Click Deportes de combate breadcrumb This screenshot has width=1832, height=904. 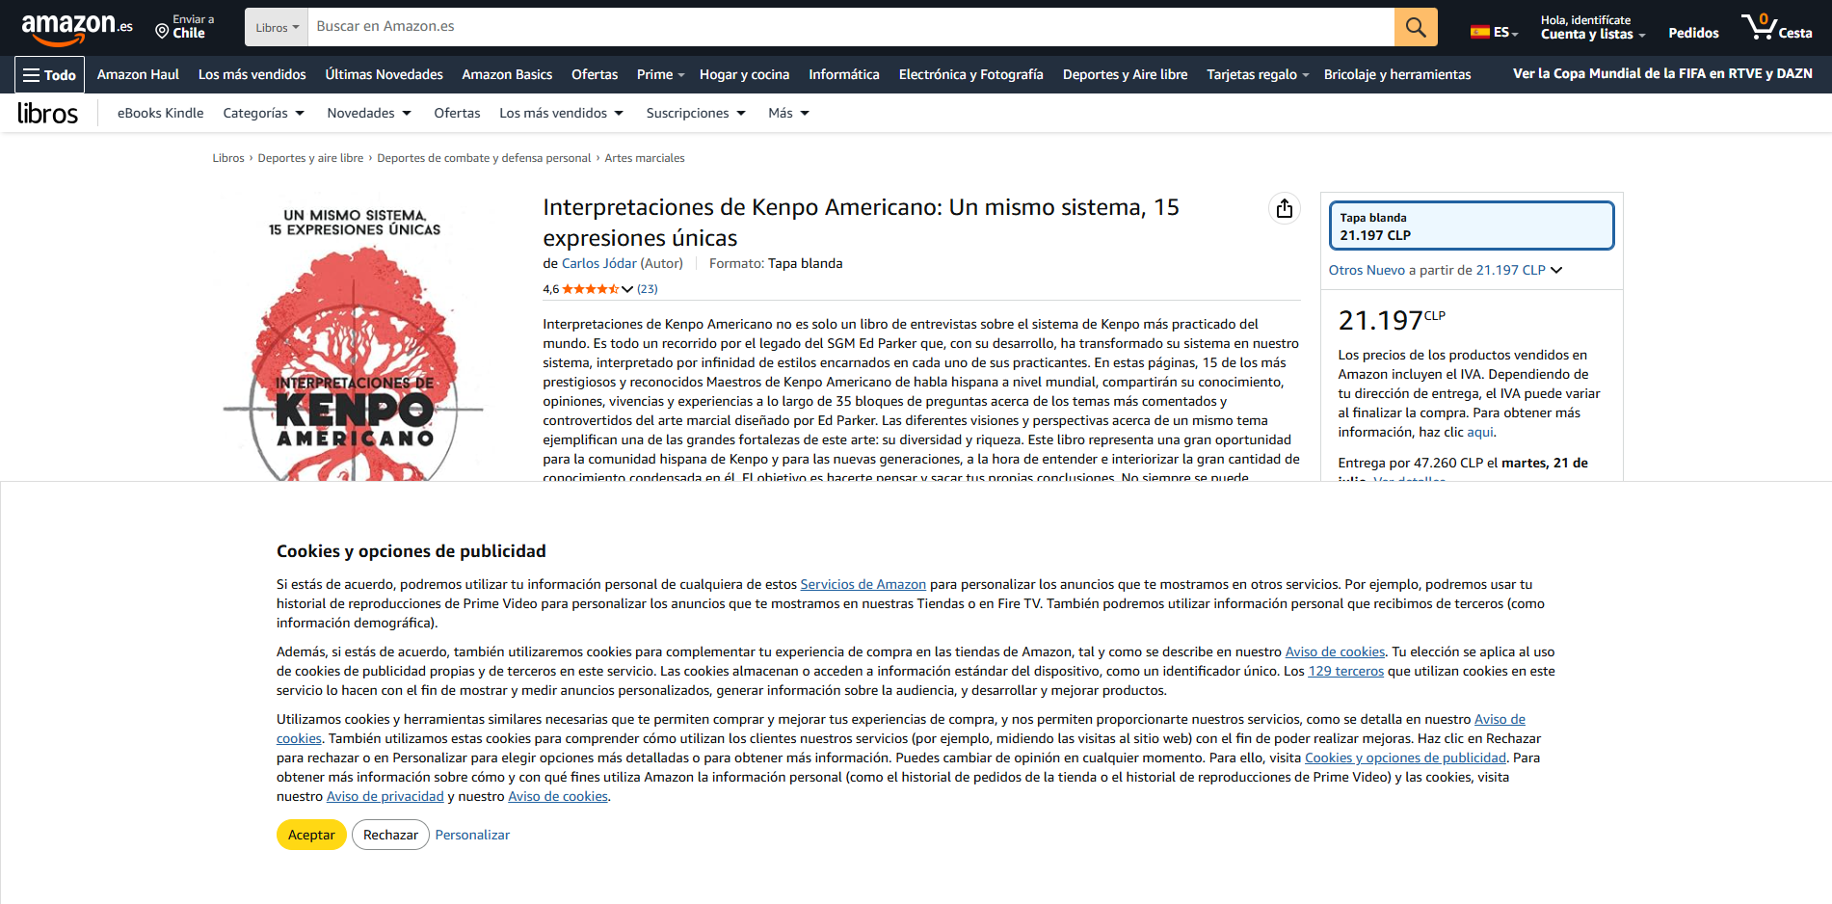click(484, 158)
